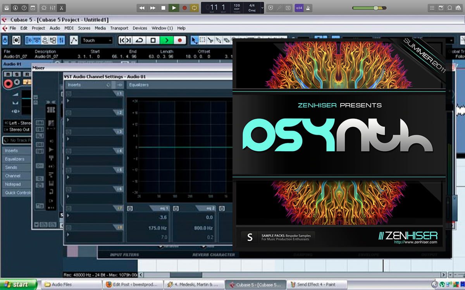
Task: Open the quick help question mark icon
Action: [24, 8]
